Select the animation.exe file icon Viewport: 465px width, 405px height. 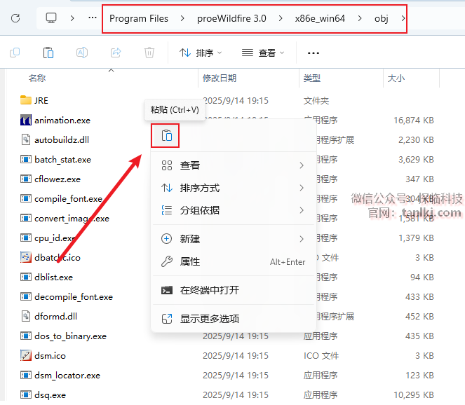pos(26,120)
